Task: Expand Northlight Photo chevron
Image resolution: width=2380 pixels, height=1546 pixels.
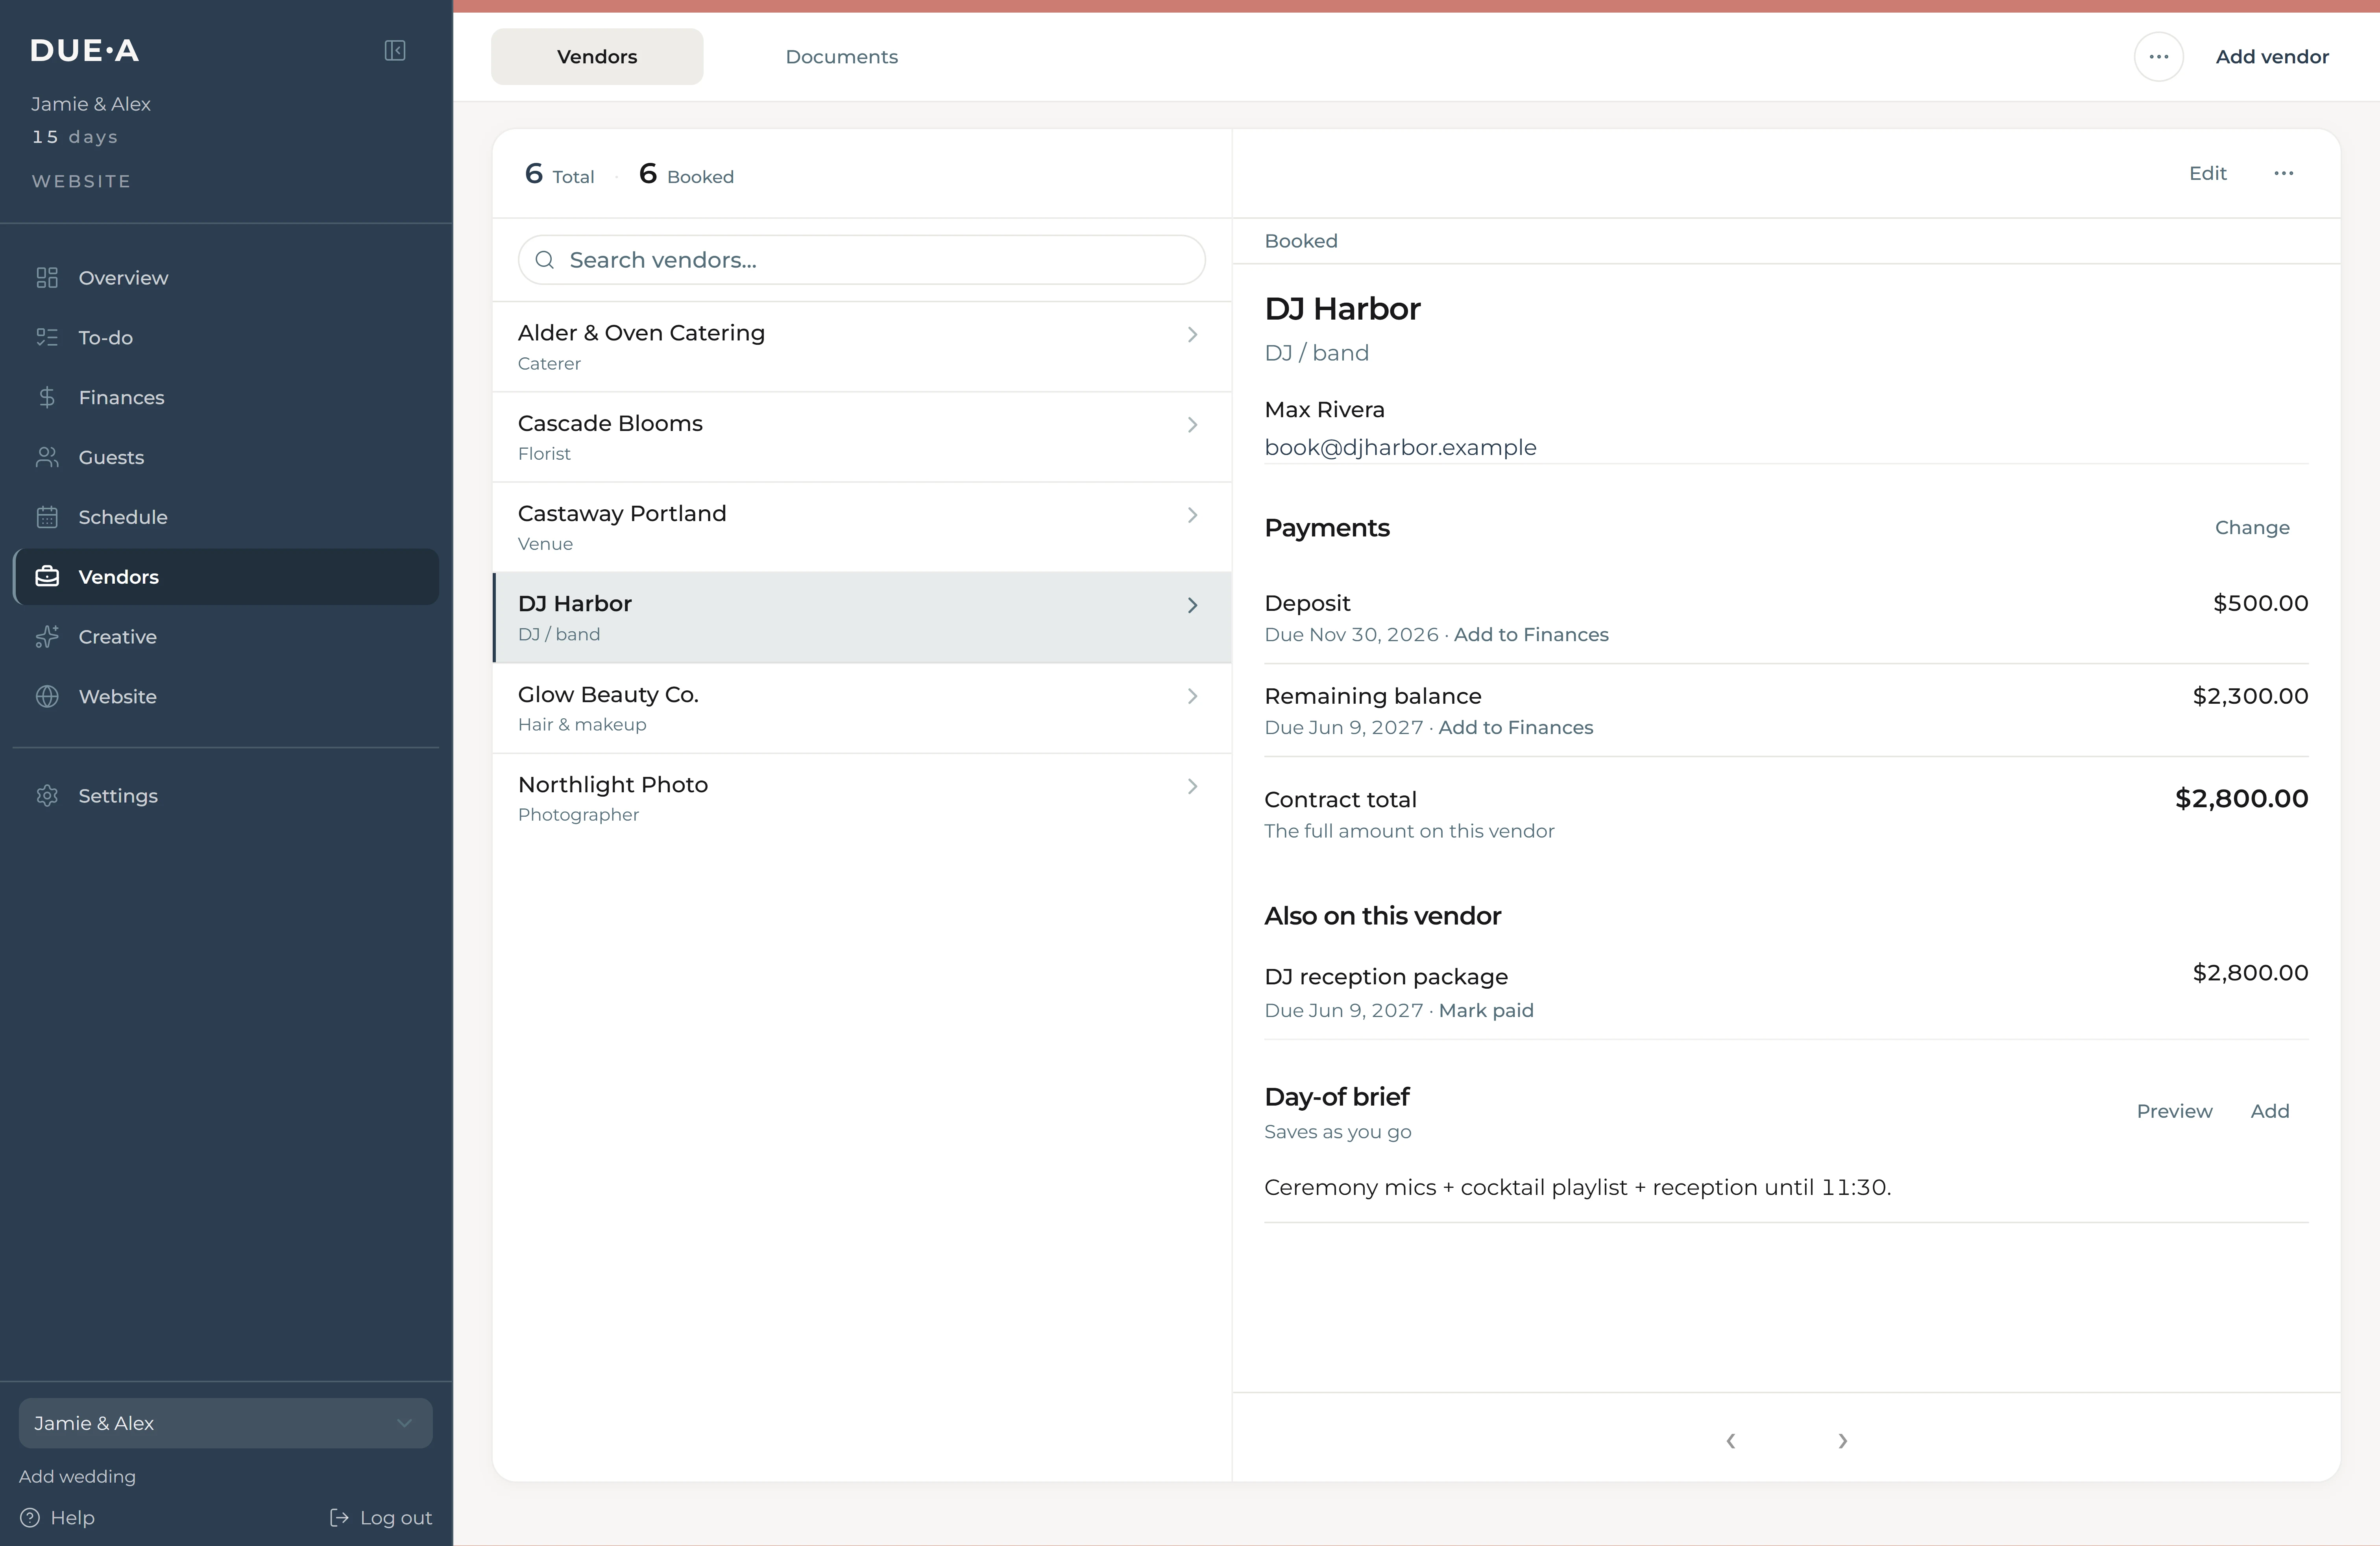Action: tap(1192, 786)
